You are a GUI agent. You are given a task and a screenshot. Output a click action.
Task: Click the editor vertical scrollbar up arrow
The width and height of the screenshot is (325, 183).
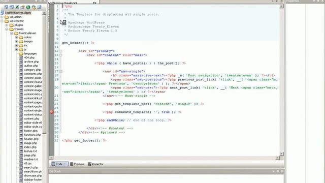click(281, 6)
